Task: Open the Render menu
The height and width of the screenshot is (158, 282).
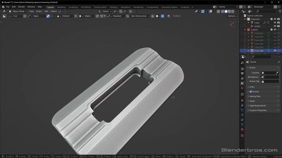Action: pyautogui.click(x=22, y=7)
